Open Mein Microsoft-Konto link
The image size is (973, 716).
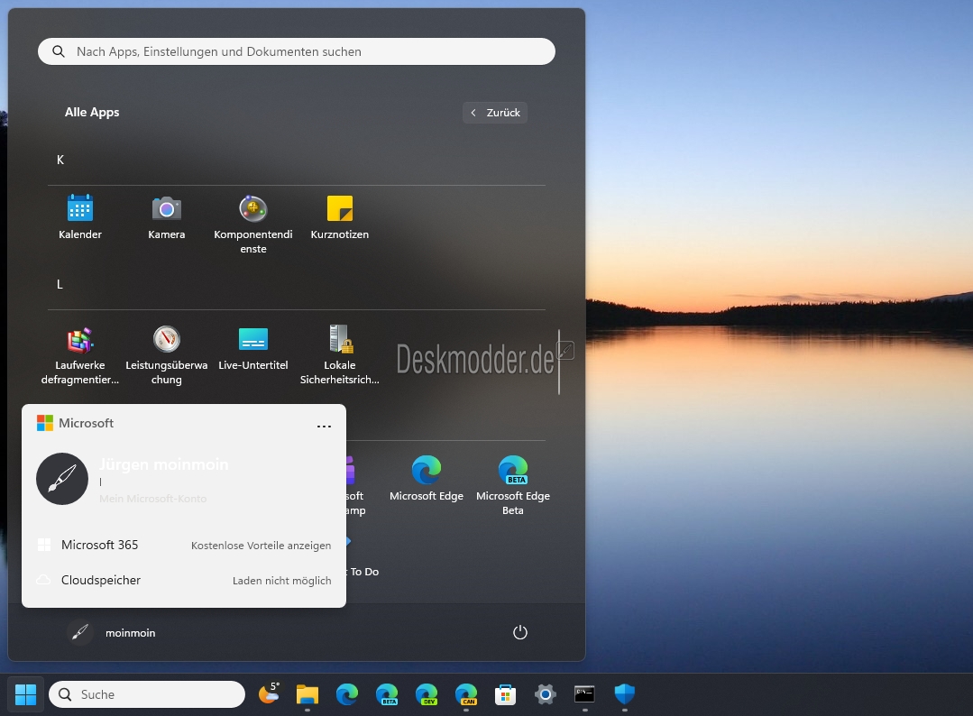coord(152,498)
